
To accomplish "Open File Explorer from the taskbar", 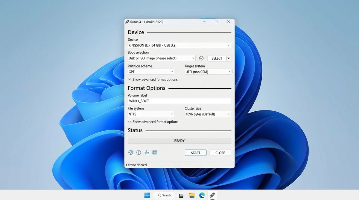I will click(x=192, y=195).
